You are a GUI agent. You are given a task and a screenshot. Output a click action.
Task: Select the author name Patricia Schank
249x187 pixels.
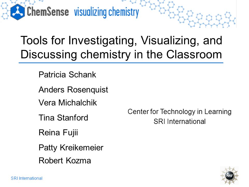coord(67,75)
